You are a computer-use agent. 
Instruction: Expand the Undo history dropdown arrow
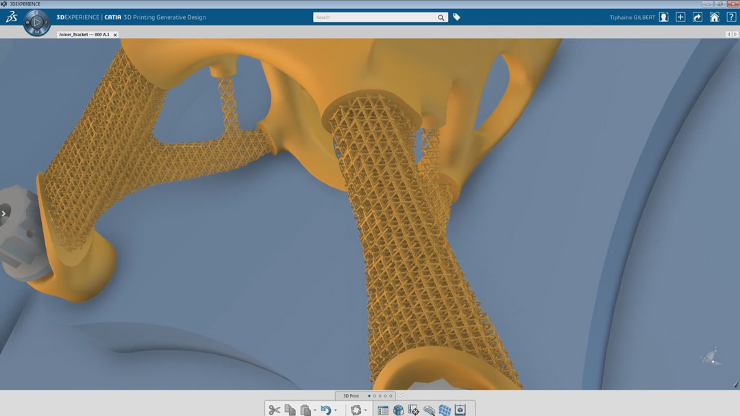pyautogui.click(x=335, y=411)
